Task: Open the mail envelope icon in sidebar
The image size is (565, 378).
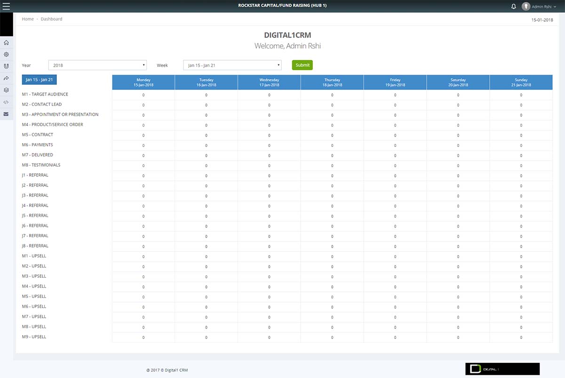Action: tap(6, 114)
